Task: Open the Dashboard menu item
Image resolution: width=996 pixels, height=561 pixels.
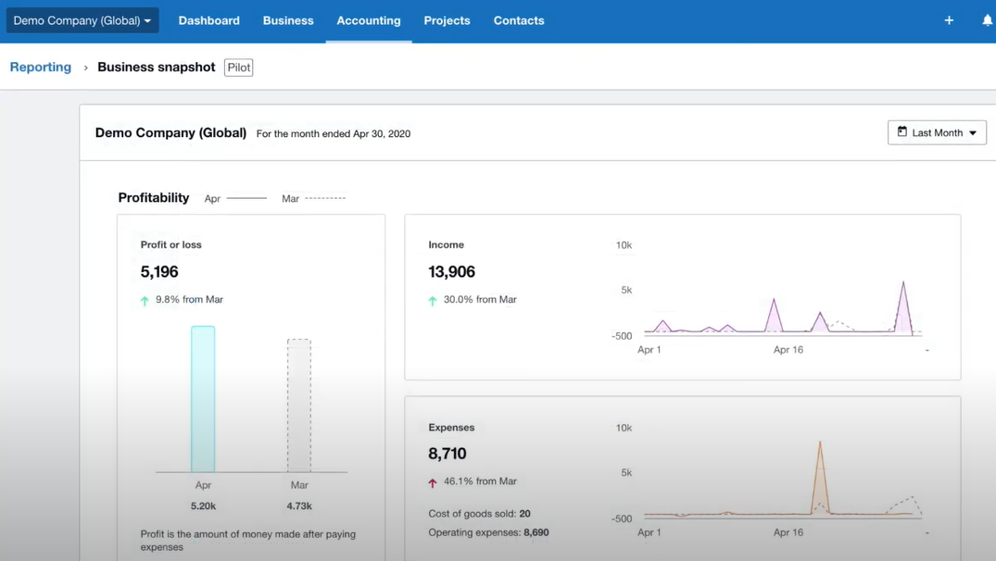Action: tap(208, 20)
